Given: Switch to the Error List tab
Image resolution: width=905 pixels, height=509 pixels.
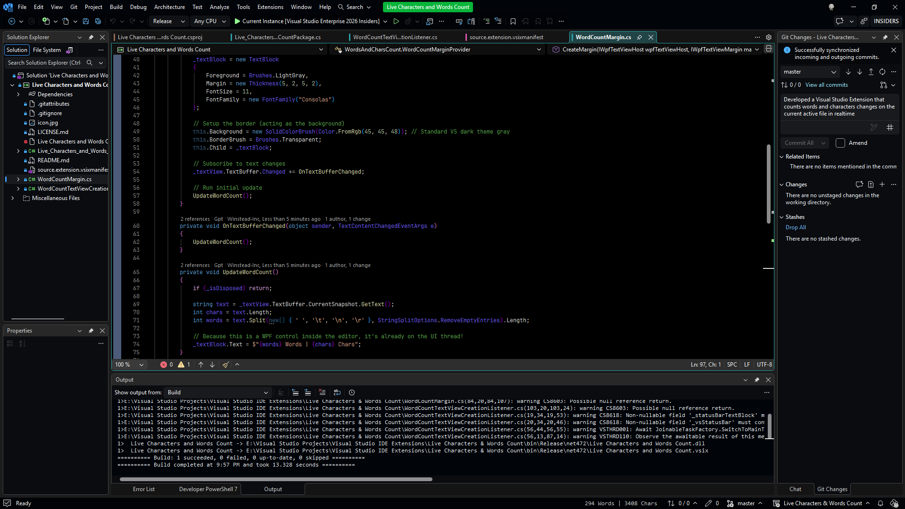Looking at the screenshot, I should pos(143,489).
